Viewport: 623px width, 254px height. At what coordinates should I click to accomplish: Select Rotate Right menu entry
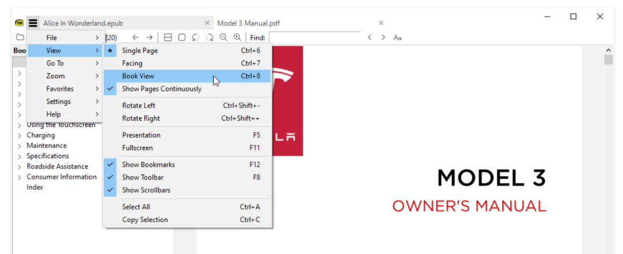(187, 118)
